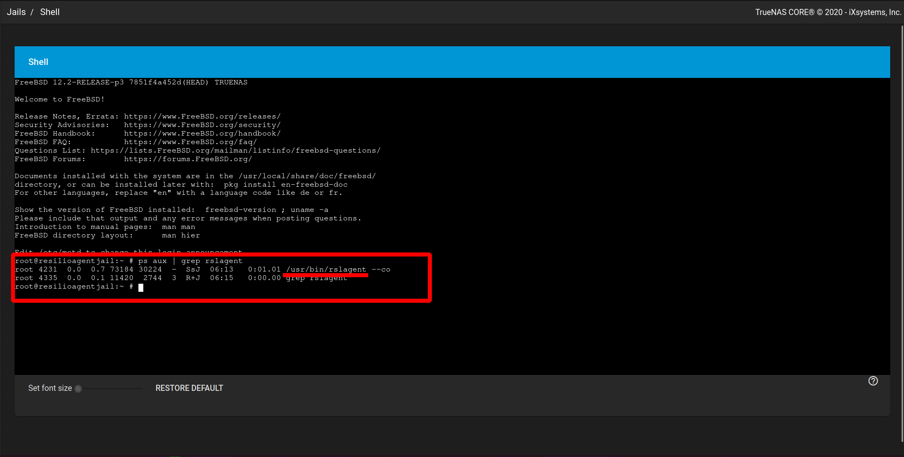Click the Welcome to FreeBSD! line
904x457 pixels.
(x=60, y=99)
